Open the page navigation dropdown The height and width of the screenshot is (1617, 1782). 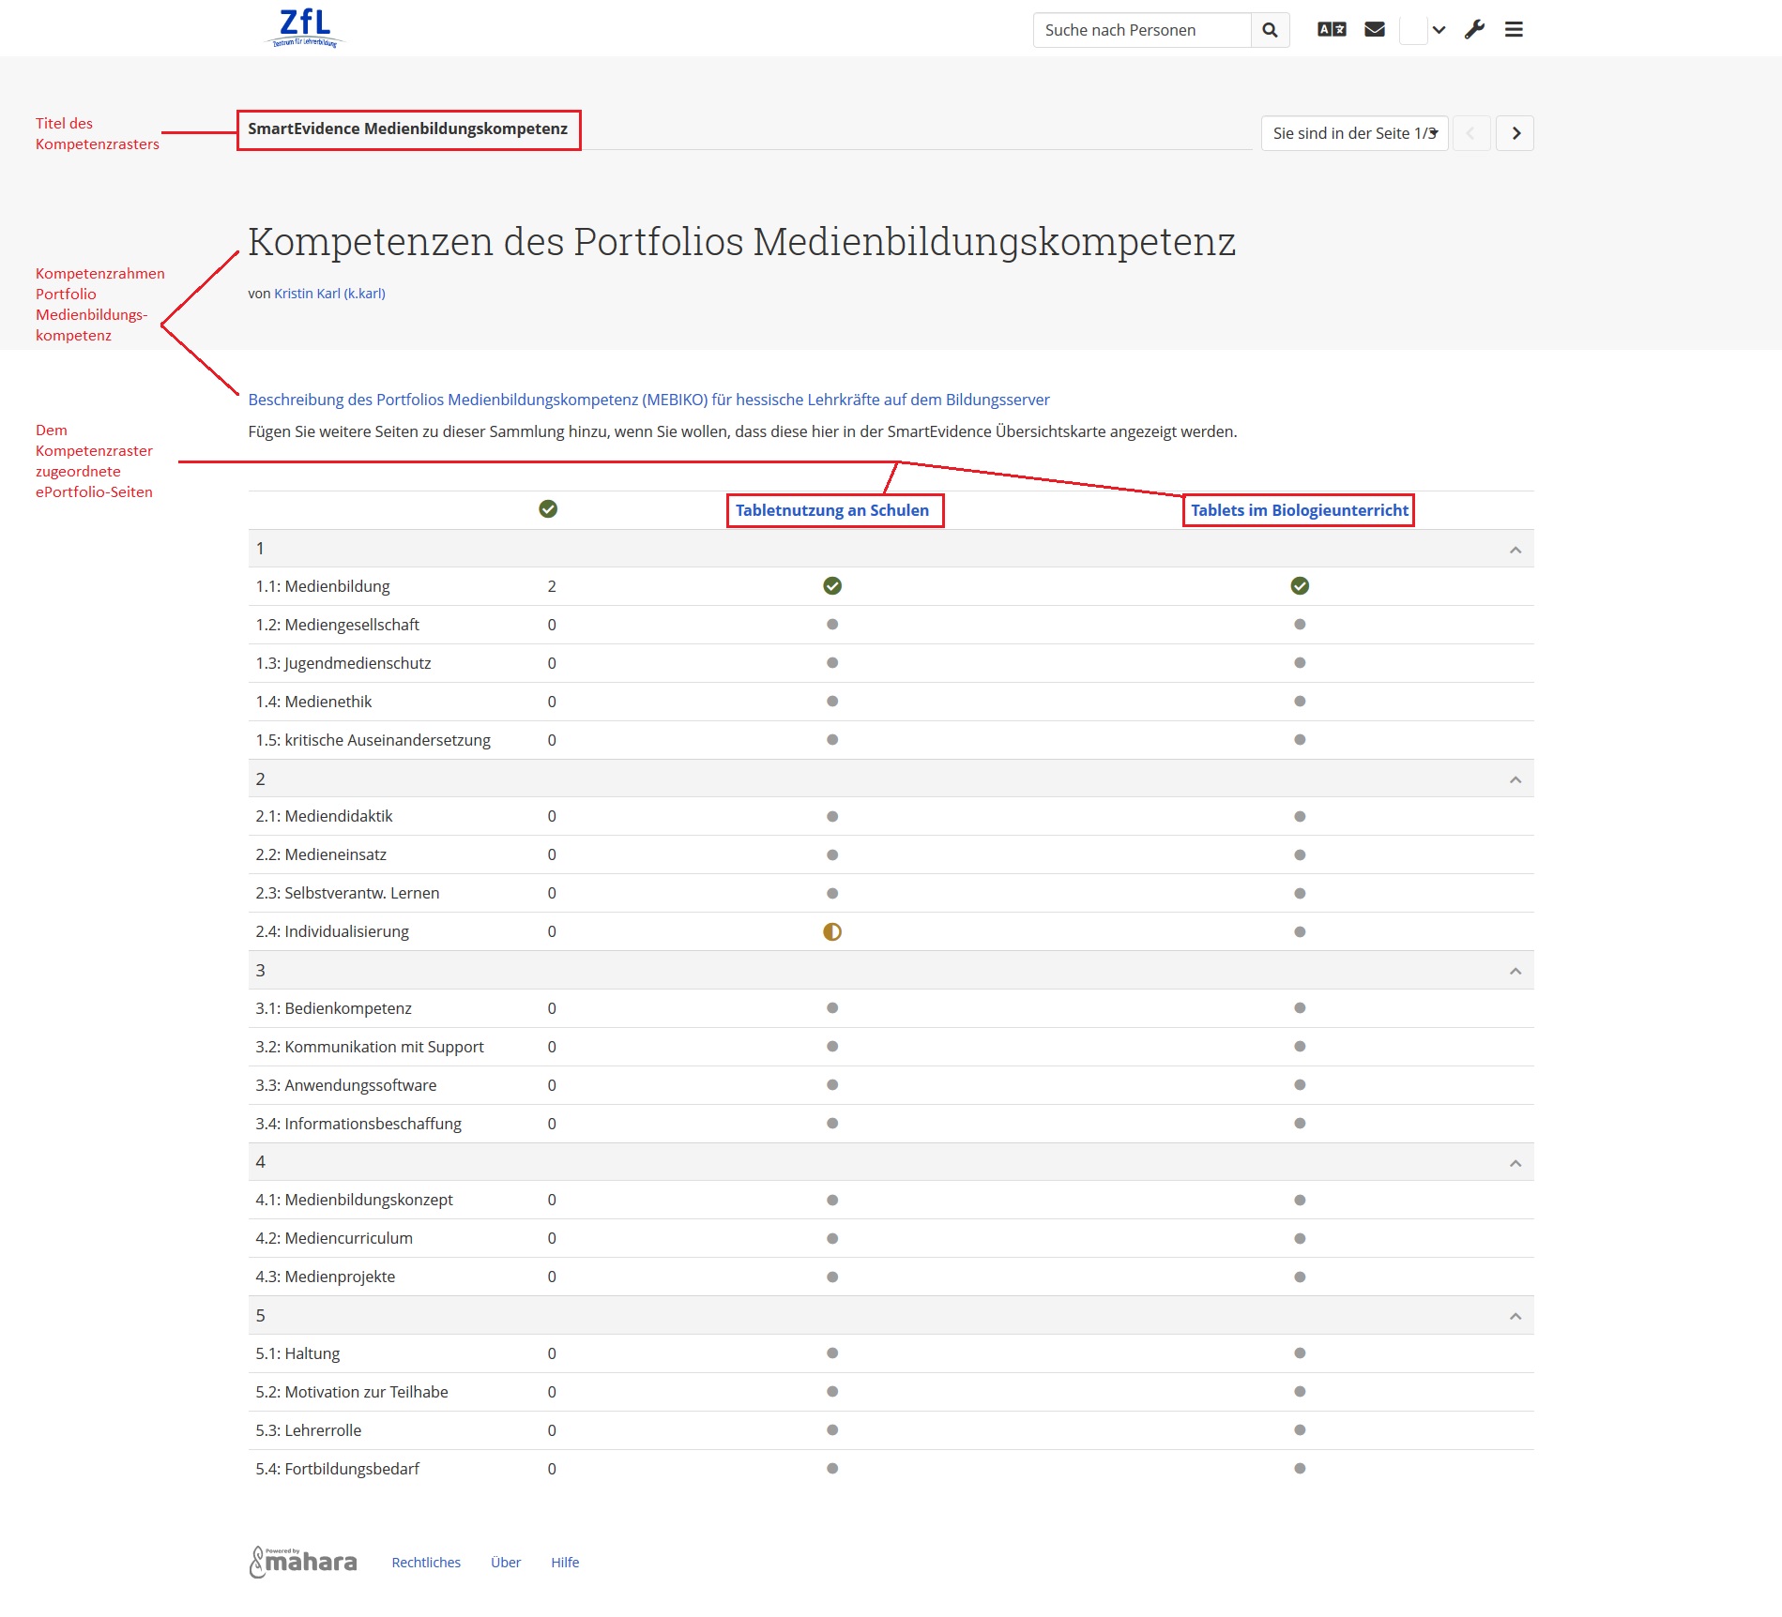point(1355,133)
